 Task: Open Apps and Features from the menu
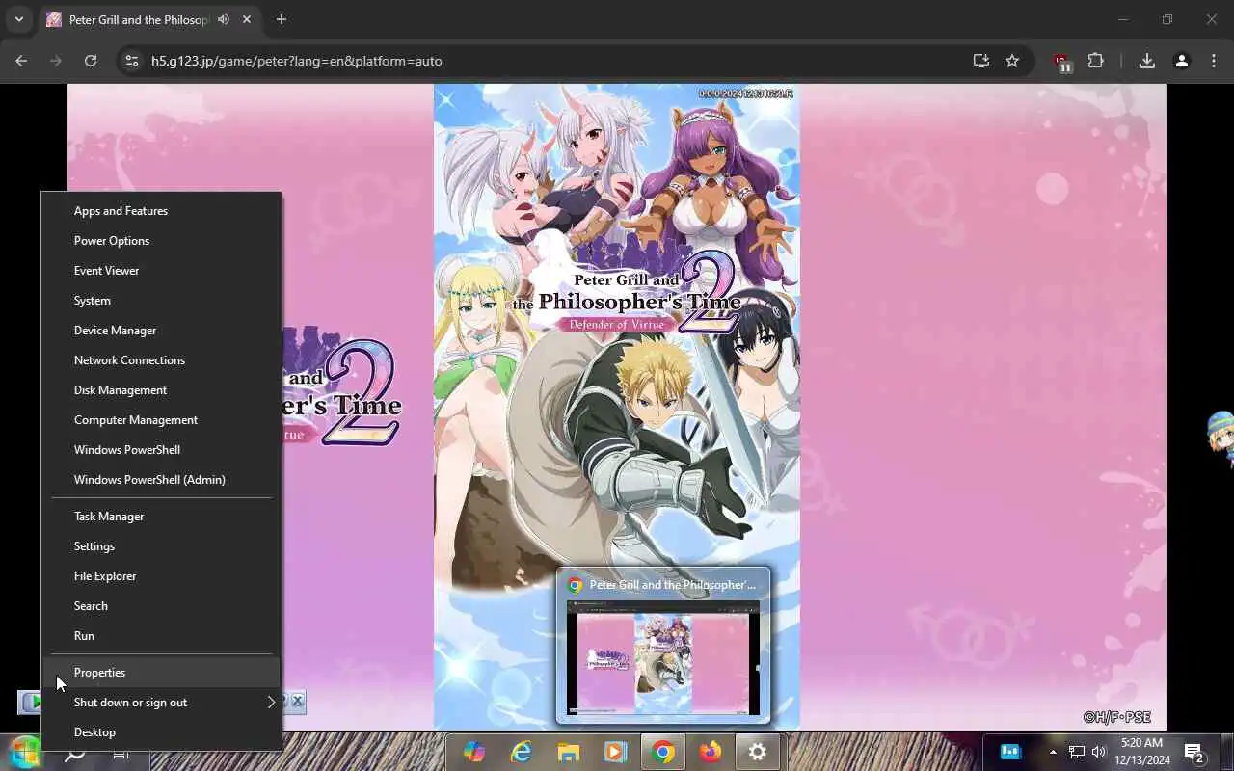point(161,211)
